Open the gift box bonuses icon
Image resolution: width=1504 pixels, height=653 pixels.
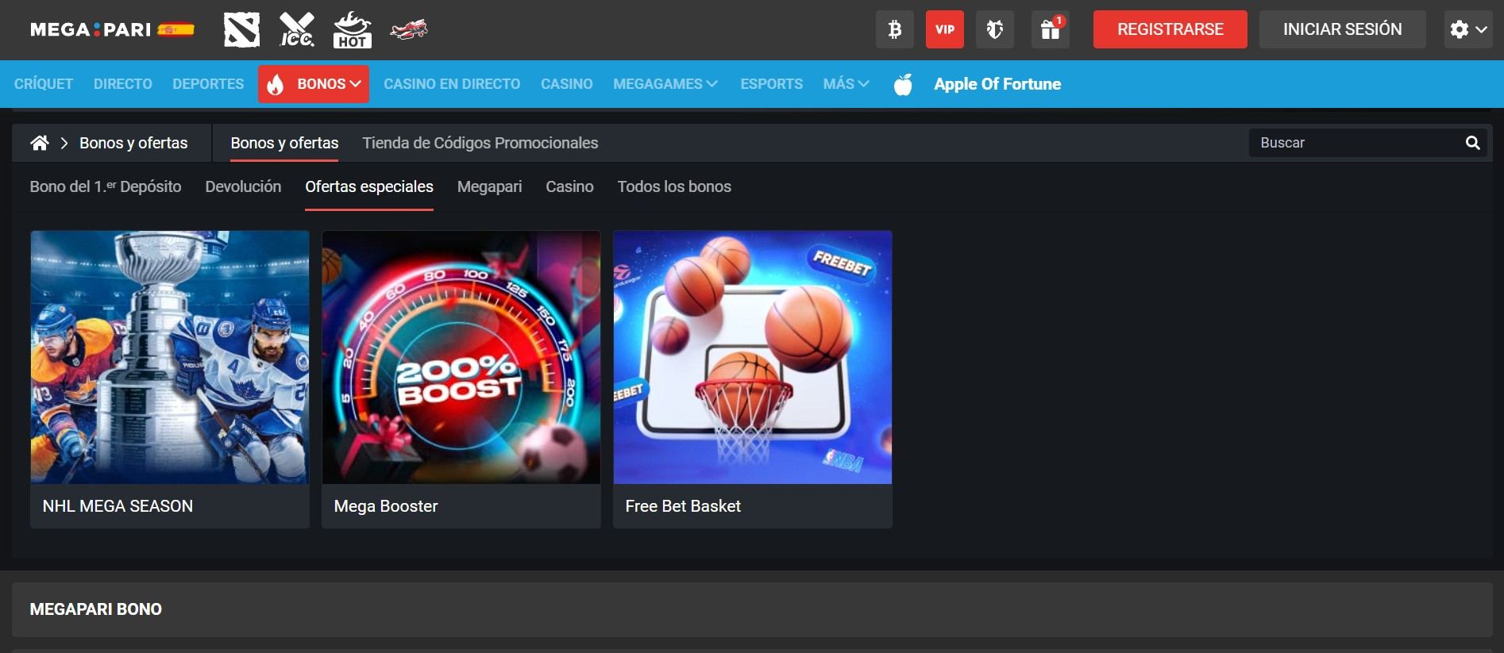[1051, 29]
